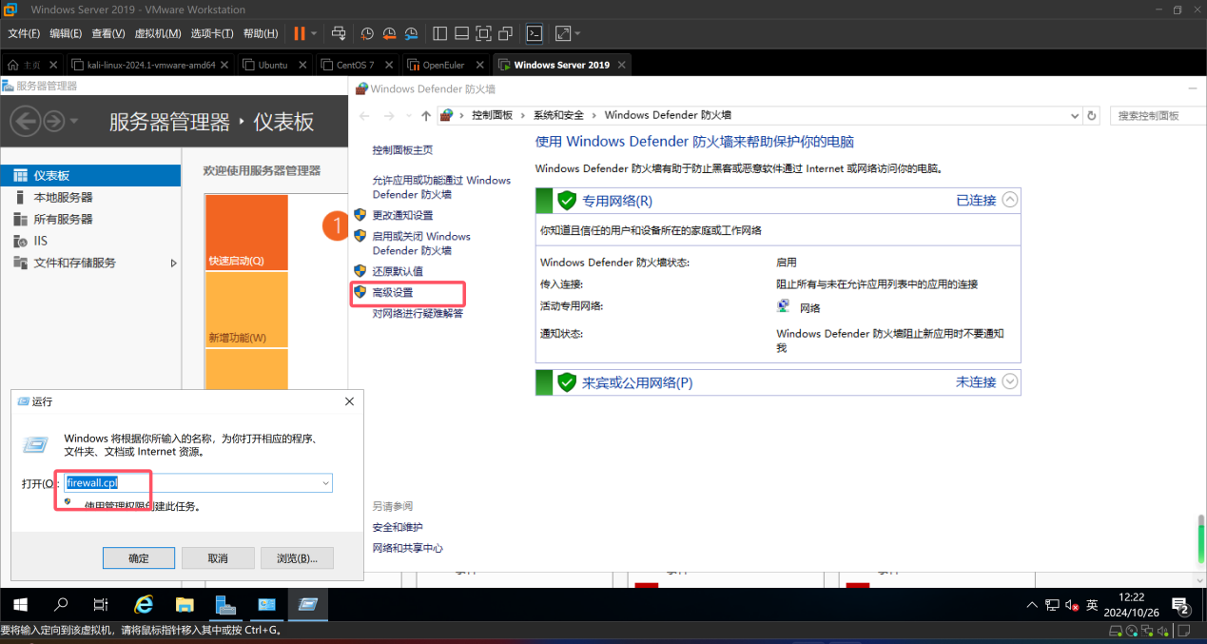Refresh the firewall control panel page
1207x644 pixels.
pyautogui.click(x=1093, y=115)
